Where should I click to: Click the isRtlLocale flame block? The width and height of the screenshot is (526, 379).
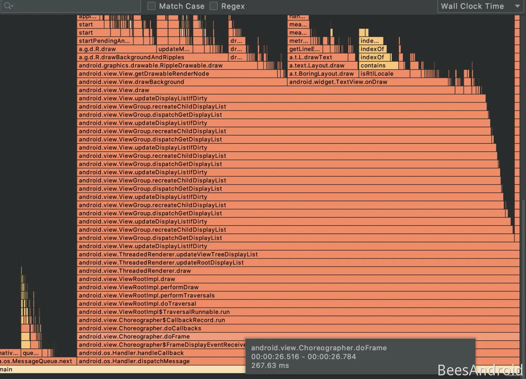(x=383, y=74)
